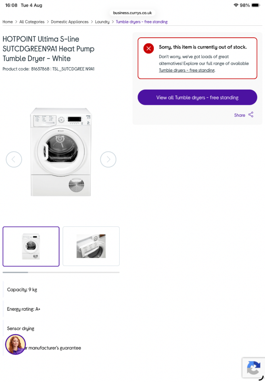The height and width of the screenshot is (382, 265).
Task: Go to Home breadcrumb
Action: point(7,22)
